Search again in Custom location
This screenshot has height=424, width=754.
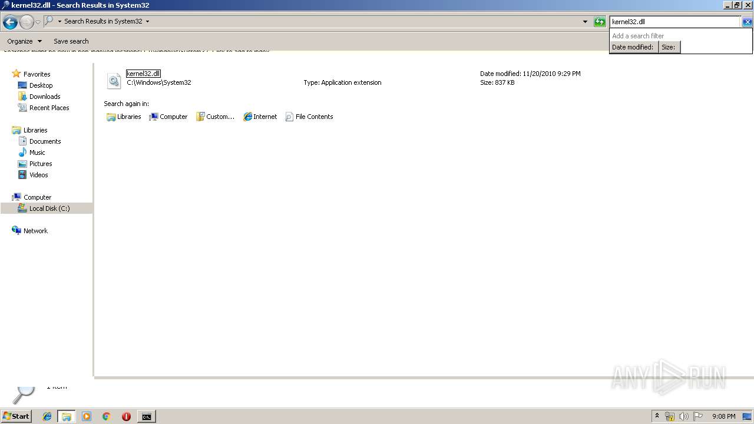click(215, 117)
